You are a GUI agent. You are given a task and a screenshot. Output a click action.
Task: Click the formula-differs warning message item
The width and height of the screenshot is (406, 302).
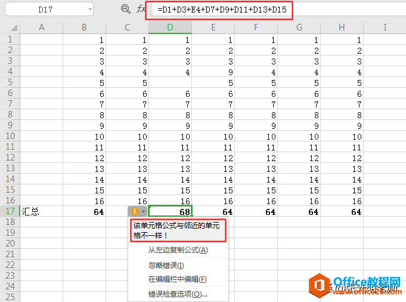pos(178,230)
